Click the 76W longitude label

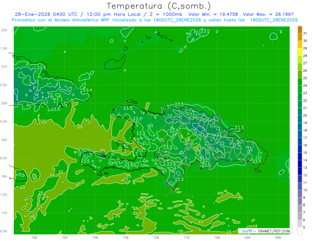(34, 237)
